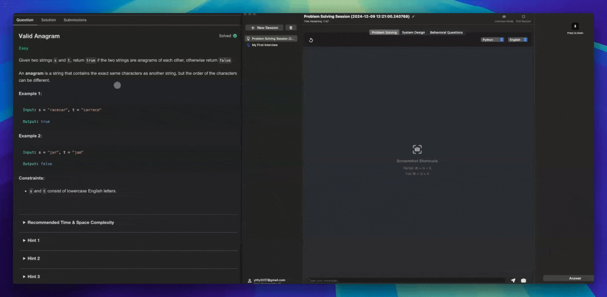The height and width of the screenshot is (297, 607).
Task: Switch to the Submissions tab
Action: pyautogui.click(x=75, y=20)
